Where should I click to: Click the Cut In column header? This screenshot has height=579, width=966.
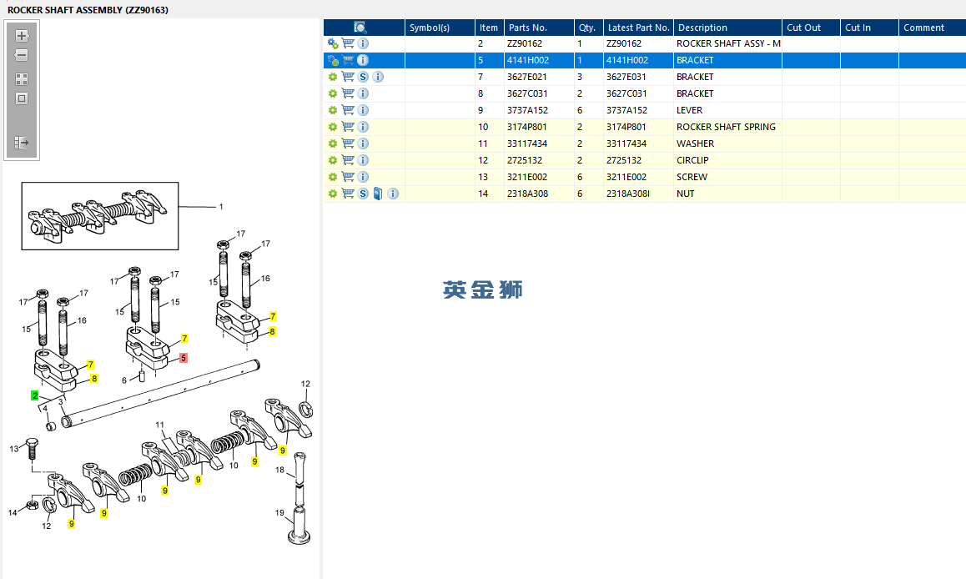click(869, 27)
